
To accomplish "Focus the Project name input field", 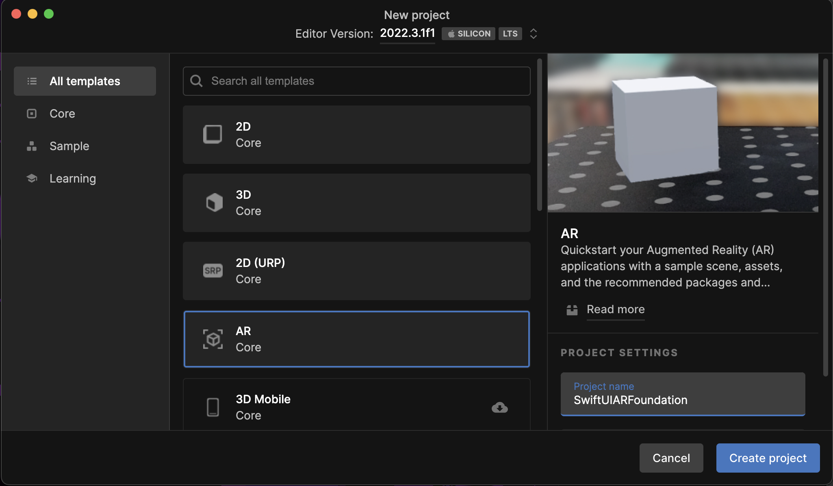I will [x=683, y=394].
